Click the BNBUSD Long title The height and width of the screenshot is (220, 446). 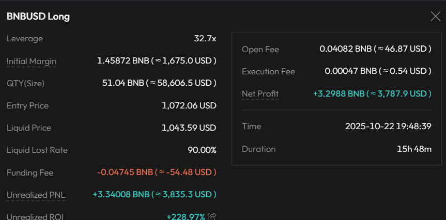coord(38,17)
